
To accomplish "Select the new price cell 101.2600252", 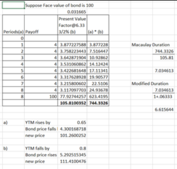I will click(72, 135).
